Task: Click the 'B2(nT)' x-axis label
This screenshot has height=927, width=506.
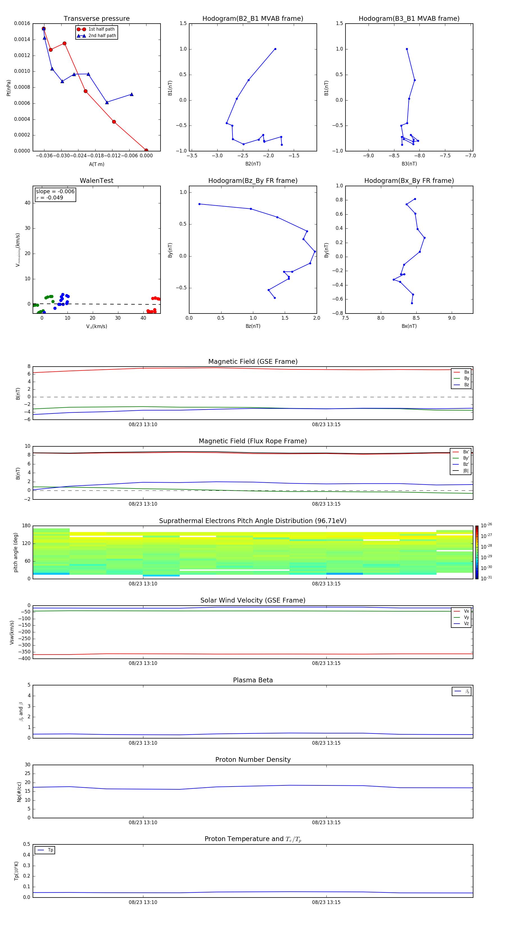Action: 253,164
